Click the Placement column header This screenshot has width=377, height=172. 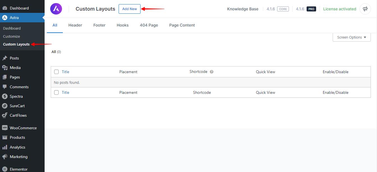pos(128,72)
